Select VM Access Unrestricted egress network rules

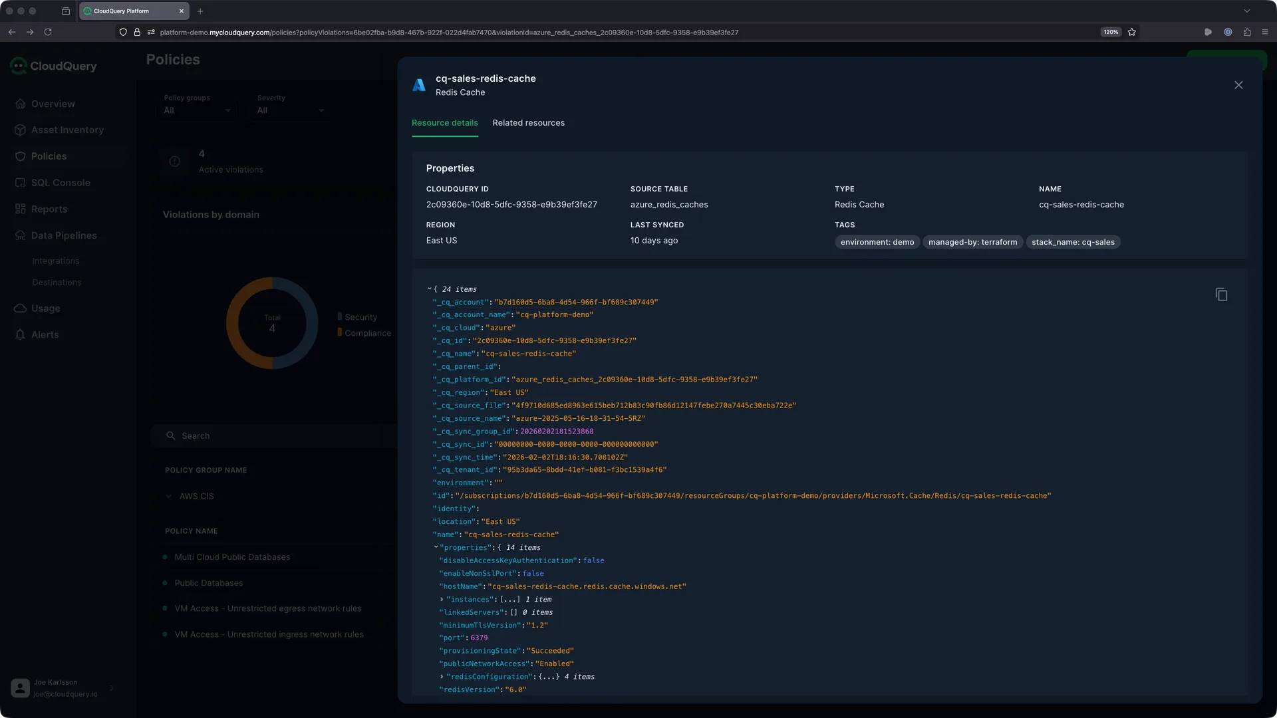(267, 608)
